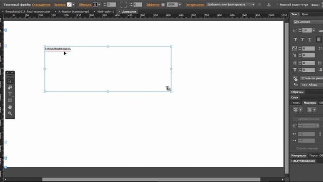Open the Глифы panel tab
This screenshot has height=182, width=323.
296,103
